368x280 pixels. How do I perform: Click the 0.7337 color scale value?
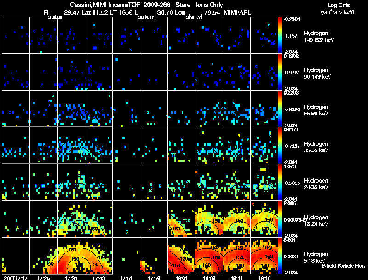pos(293,146)
